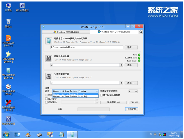Open the colorful tools taskbar icon
The height and width of the screenshot is (139, 184).
(50, 135)
